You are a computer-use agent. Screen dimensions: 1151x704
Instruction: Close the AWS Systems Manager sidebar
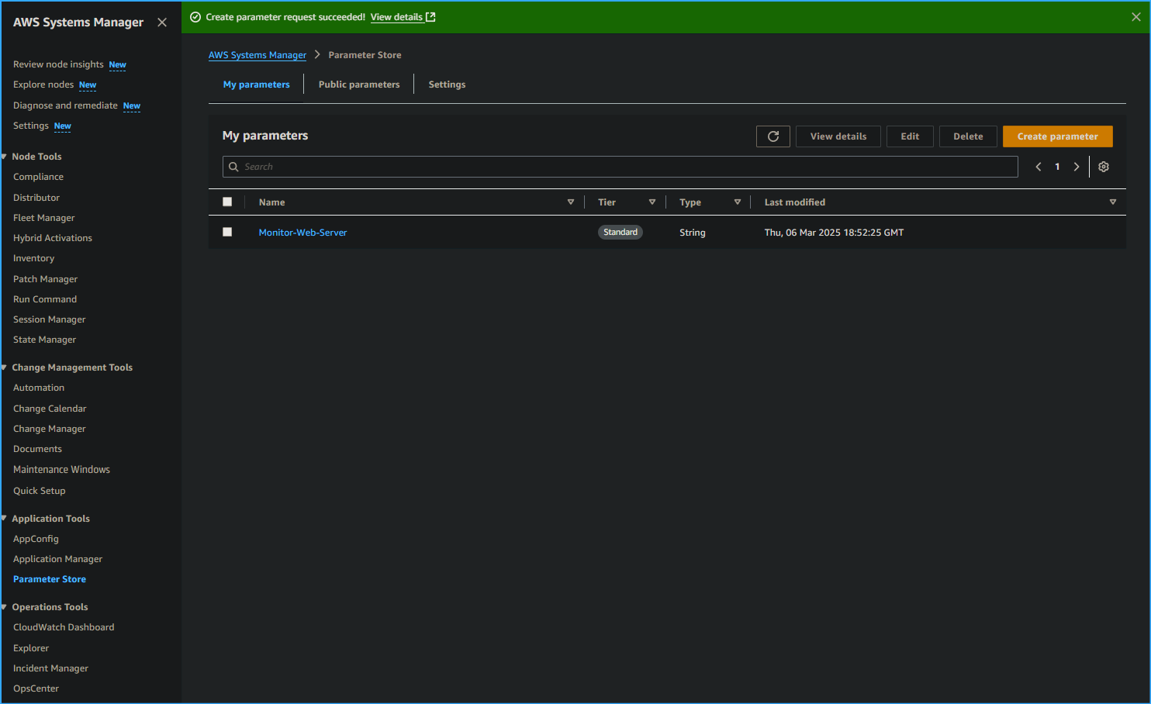pos(162,22)
